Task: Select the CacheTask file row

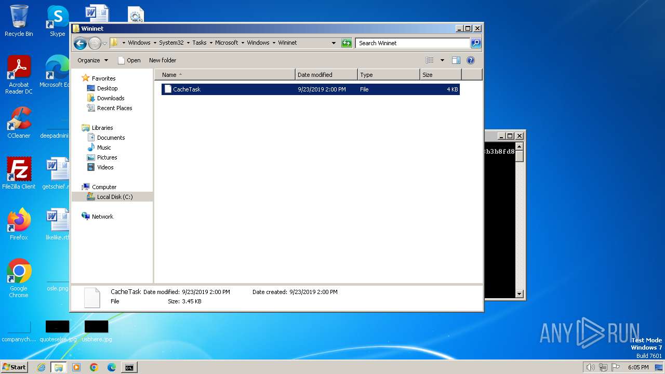Action: (x=310, y=89)
